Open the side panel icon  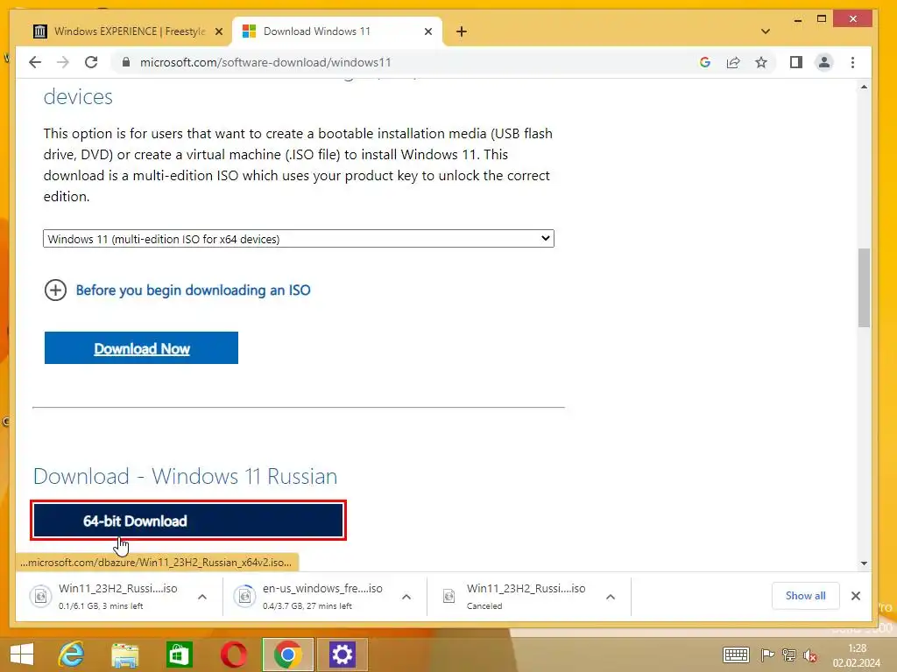point(795,62)
